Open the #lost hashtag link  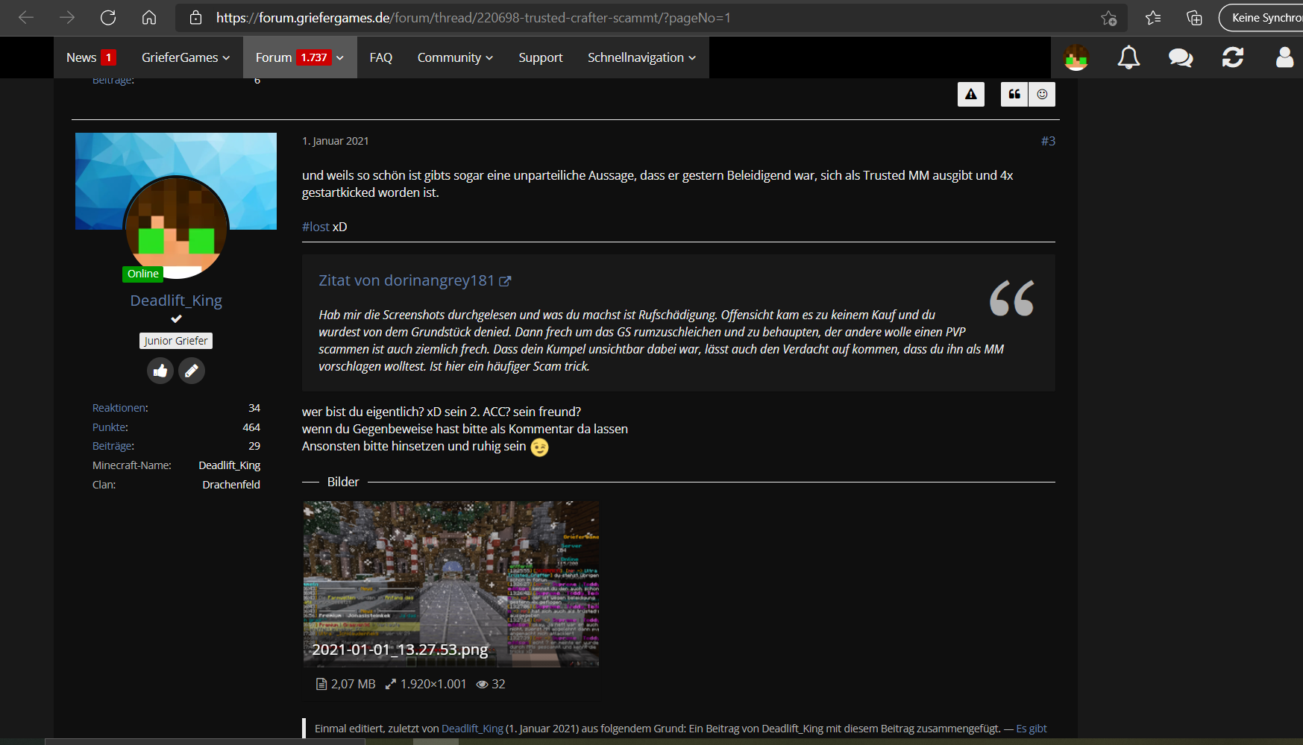coord(315,227)
